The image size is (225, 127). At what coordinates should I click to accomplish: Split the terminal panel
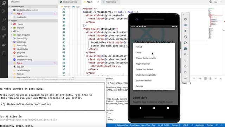pyautogui.click(x=205, y=78)
